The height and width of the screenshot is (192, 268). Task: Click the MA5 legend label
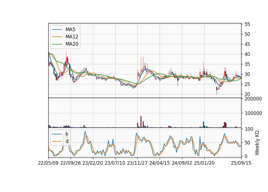point(70,29)
